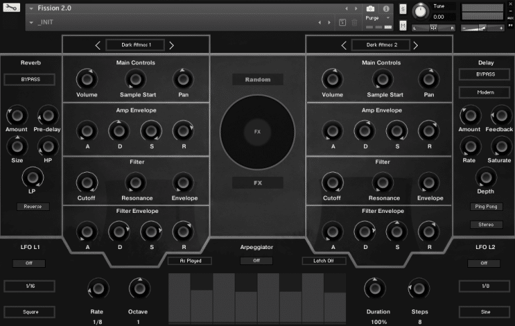Delete snapshot with the trash icon
The width and height of the screenshot is (515, 326).
pyautogui.click(x=354, y=23)
